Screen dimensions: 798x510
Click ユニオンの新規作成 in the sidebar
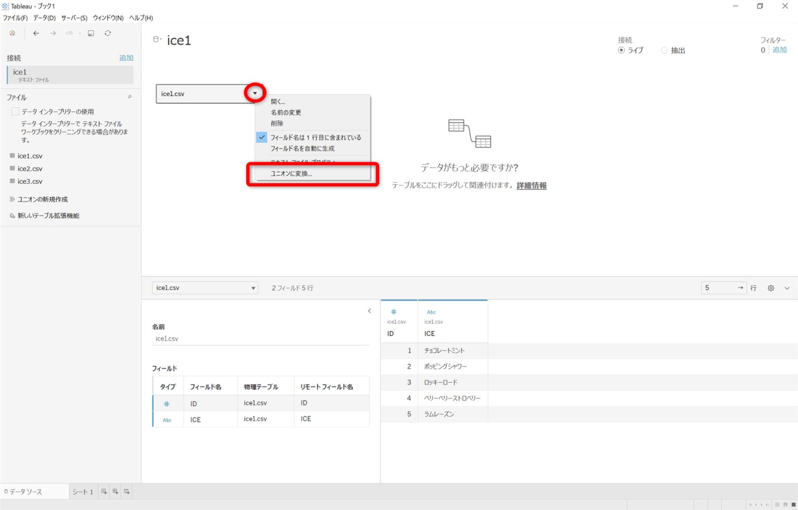tap(42, 199)
